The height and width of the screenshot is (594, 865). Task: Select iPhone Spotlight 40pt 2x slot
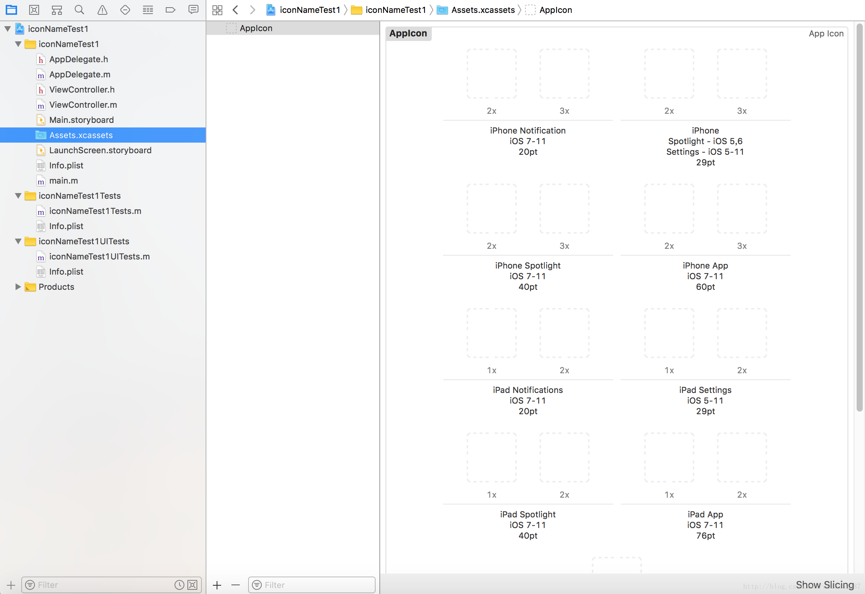(491, 209)
